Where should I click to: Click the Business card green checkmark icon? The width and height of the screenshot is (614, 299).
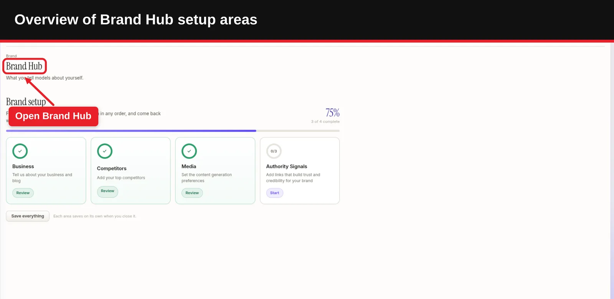20,151
